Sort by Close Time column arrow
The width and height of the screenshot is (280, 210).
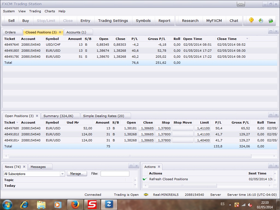point(247,39)
